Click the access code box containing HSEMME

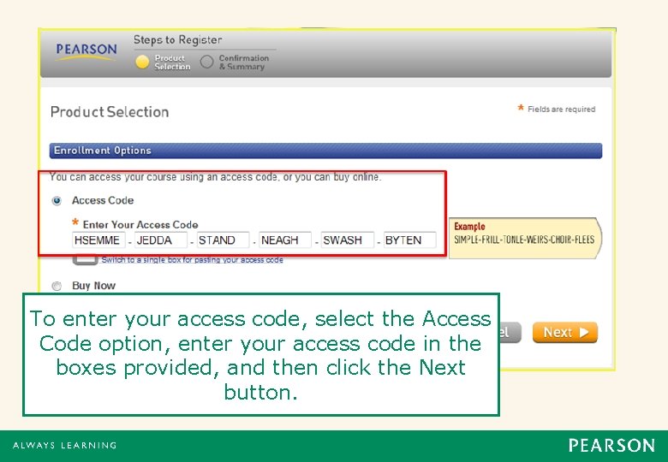pyautogui.click(x=98, y=240)
